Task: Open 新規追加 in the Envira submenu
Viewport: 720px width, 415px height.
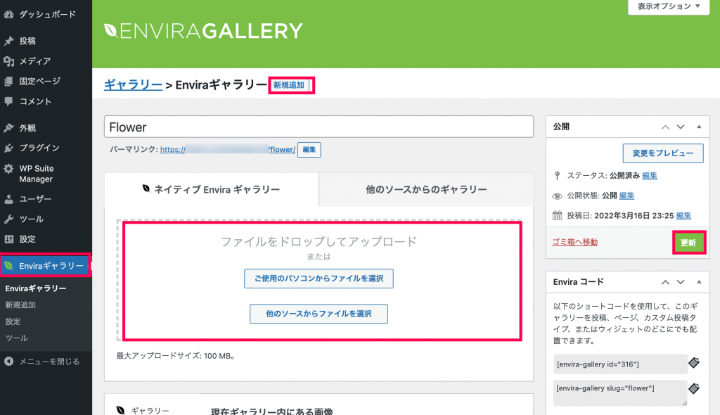Action: pos(20,305)
